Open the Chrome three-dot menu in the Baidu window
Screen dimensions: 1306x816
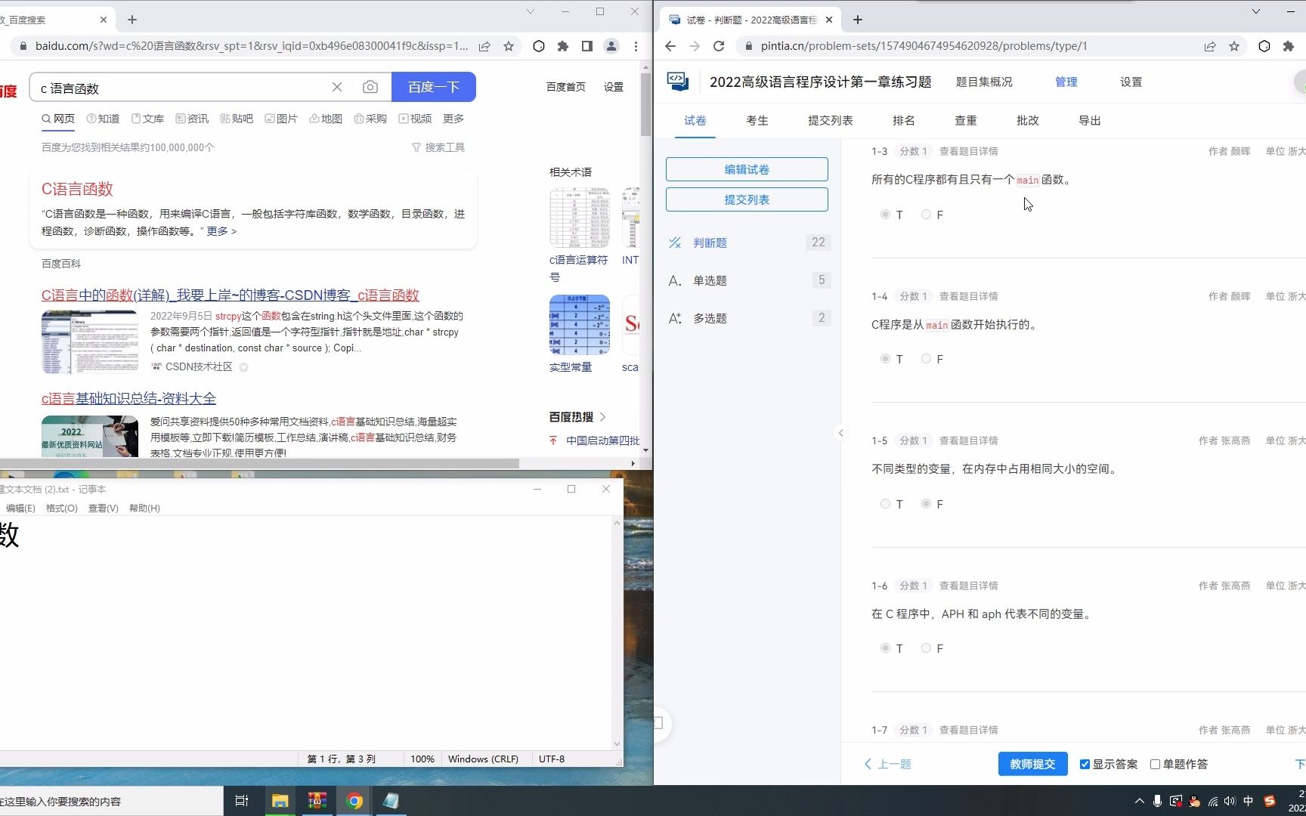coord(636,46)
